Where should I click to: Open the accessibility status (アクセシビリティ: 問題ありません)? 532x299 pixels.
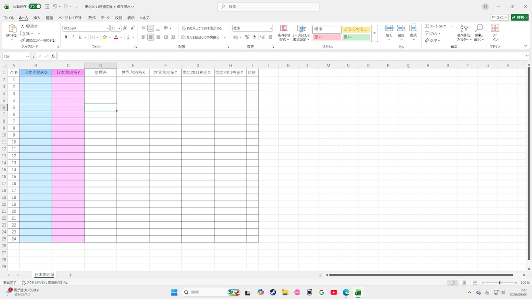tap(45, 283)
